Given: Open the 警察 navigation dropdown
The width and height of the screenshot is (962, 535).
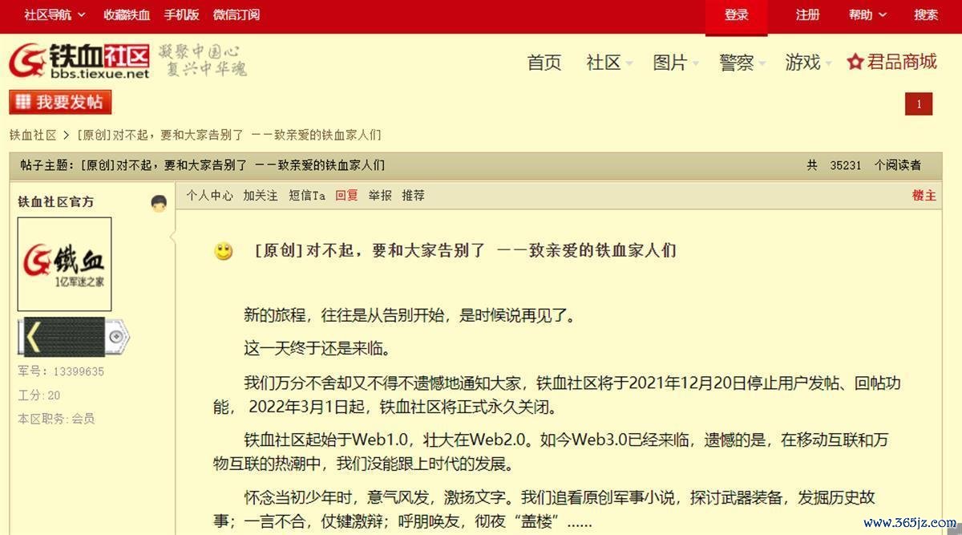Looking at the screenshot, I should coord(742,63).
